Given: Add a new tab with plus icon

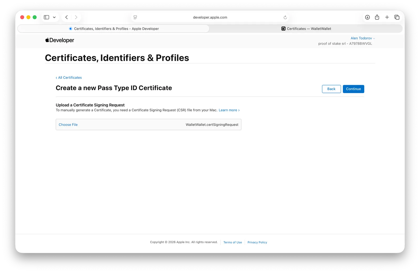Looking at the screenshot, I should tap(387, 17).
